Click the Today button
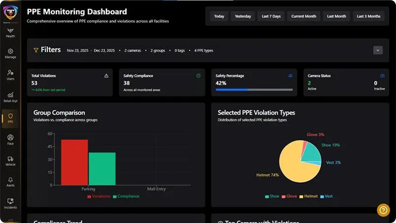This screenshot has height=223, width=396. pos(219,16)
